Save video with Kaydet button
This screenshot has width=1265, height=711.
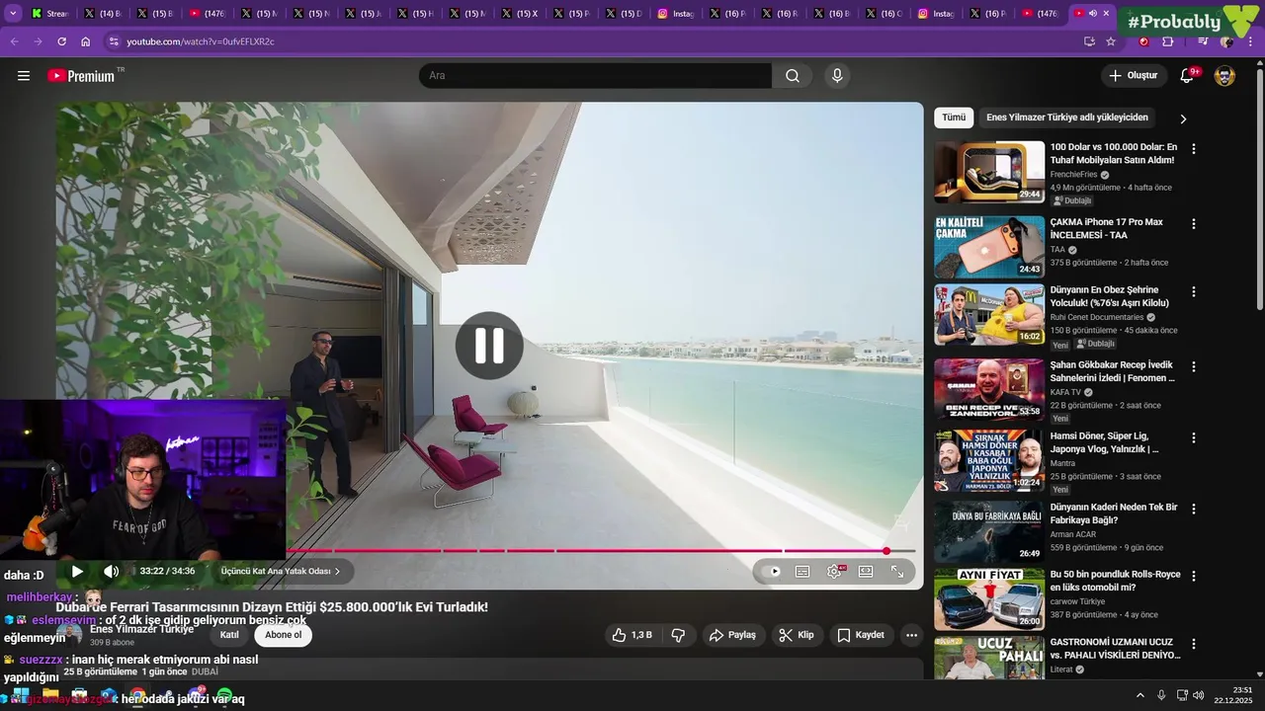pos(861,635)
